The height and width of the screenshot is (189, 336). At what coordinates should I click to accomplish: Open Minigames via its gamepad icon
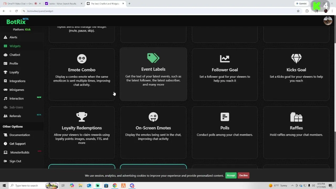tap(5, 90)
